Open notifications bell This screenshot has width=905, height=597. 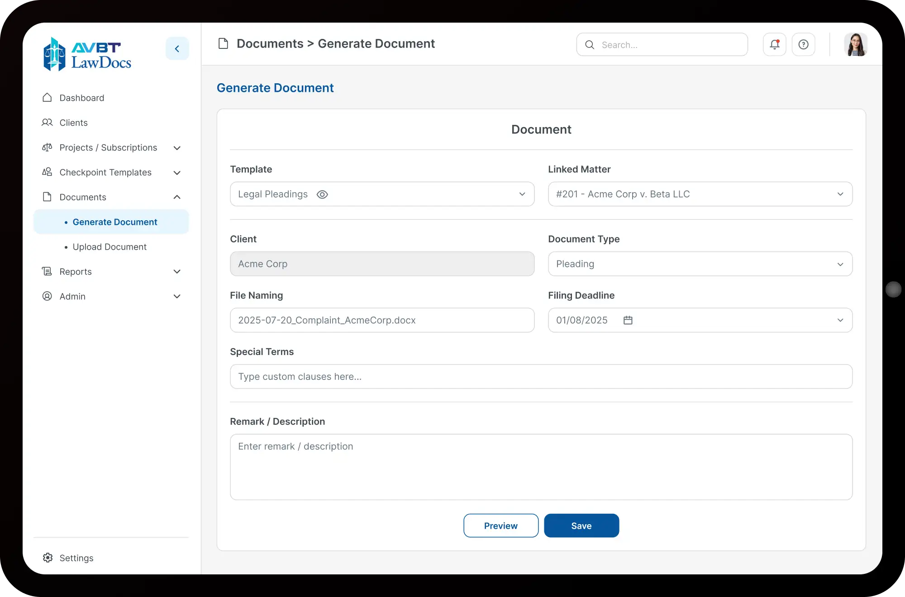[x=774, y=44]
